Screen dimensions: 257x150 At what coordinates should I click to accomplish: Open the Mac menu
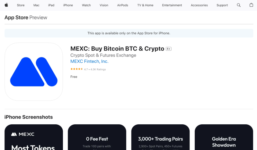tap(36, 5)
